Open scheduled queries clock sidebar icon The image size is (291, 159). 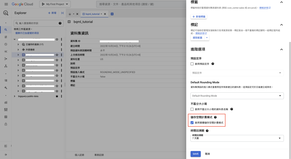[6, 44]
